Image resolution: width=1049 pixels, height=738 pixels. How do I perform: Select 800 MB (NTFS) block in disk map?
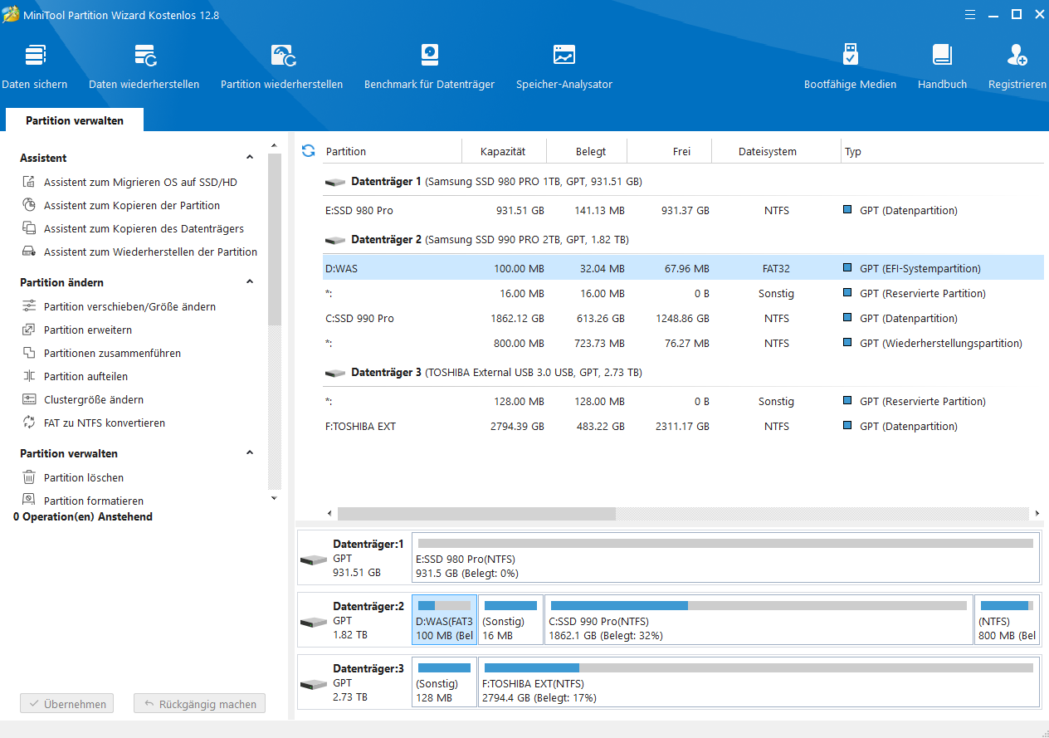1007,620
